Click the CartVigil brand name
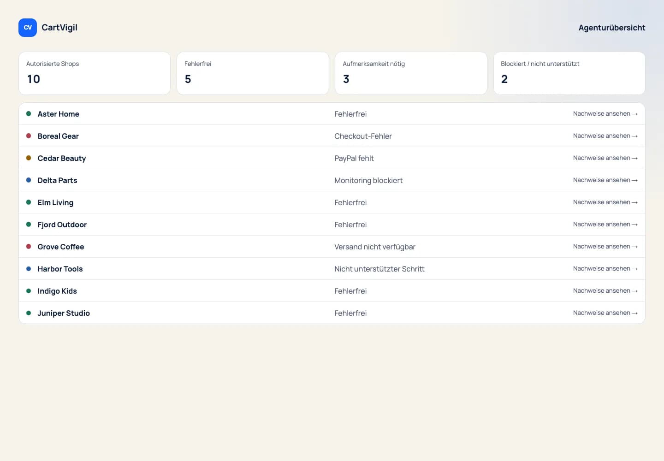 (x=59, y=28)
